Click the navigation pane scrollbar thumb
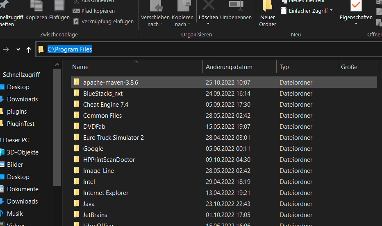This screenshot has height=226, width=382. click(57, 127)
